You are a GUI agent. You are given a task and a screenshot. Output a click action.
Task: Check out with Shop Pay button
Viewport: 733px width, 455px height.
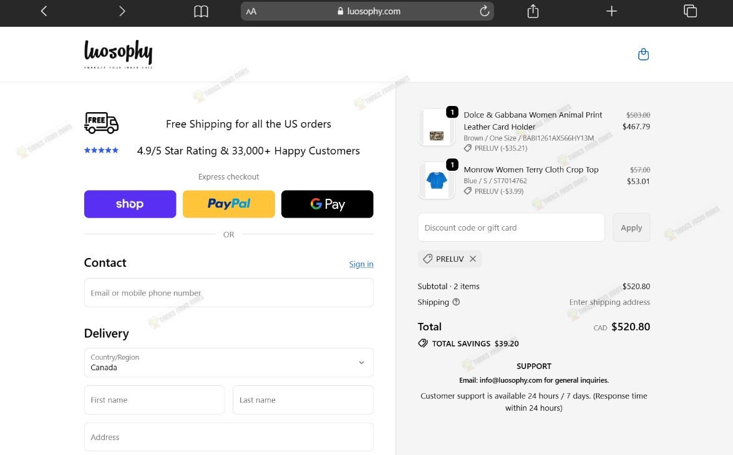pos(130,204)
